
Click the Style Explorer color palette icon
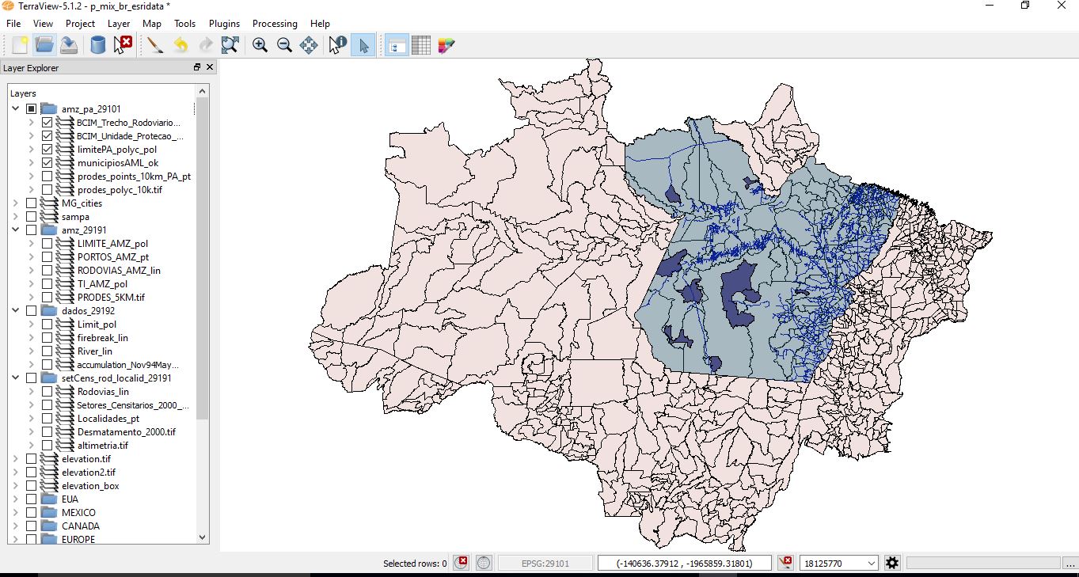click(x=446, y=45)
